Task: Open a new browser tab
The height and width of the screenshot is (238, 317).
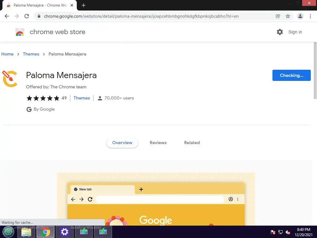Action: pyautogui.click(x=84, y=6)
